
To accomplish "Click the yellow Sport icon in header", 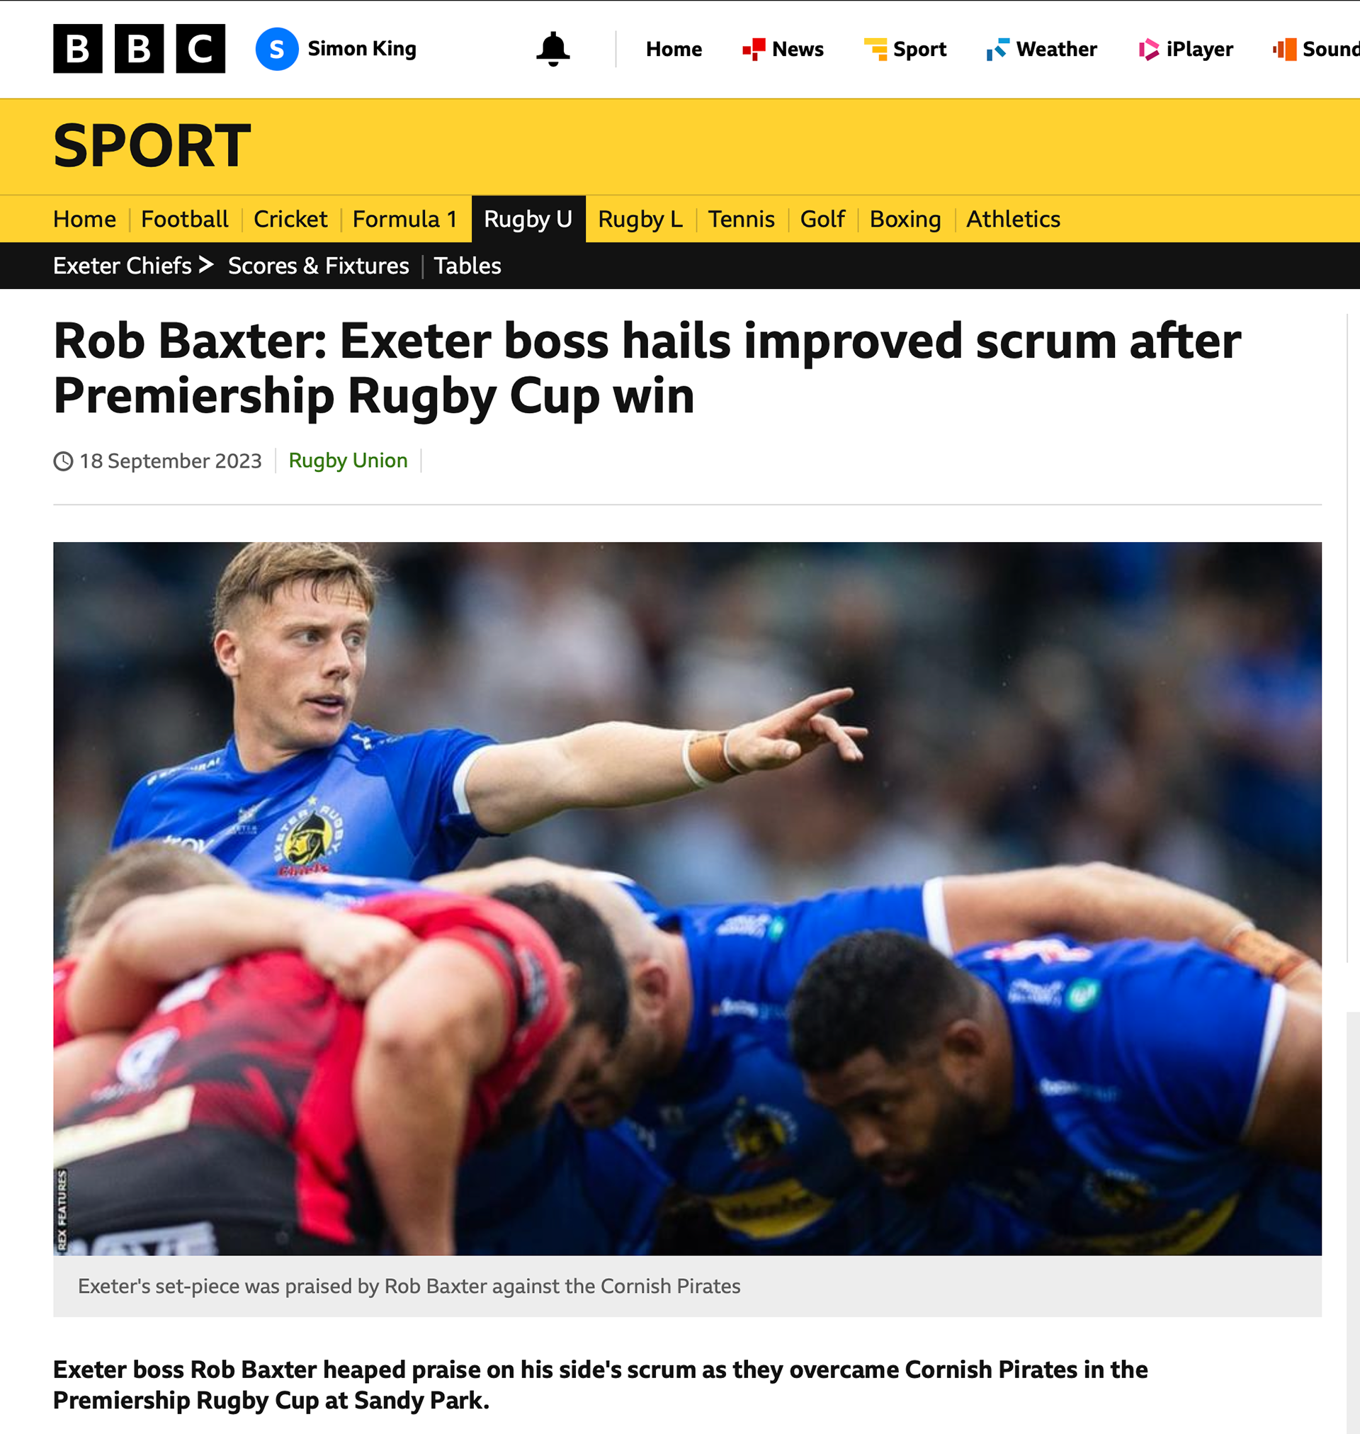I will [875, 50].
